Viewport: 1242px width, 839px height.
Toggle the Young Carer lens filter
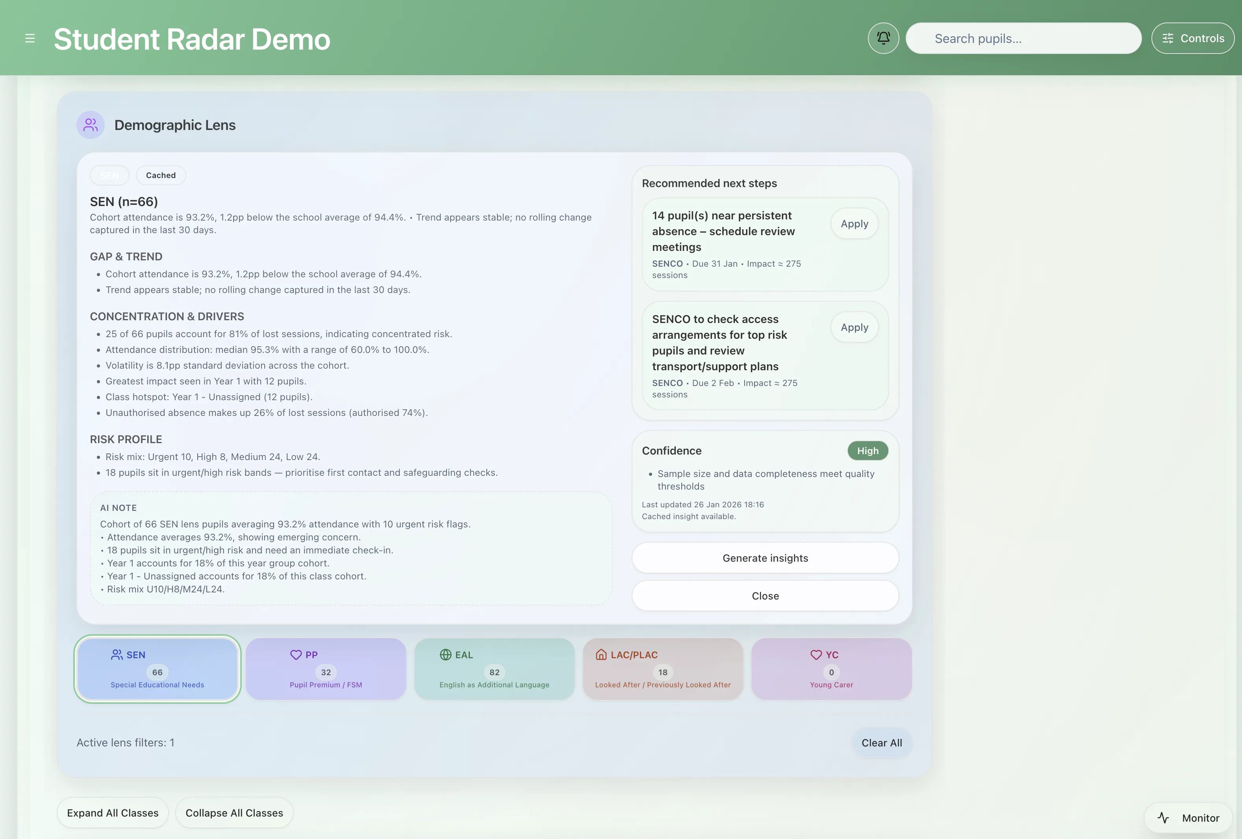click(831, 669)
